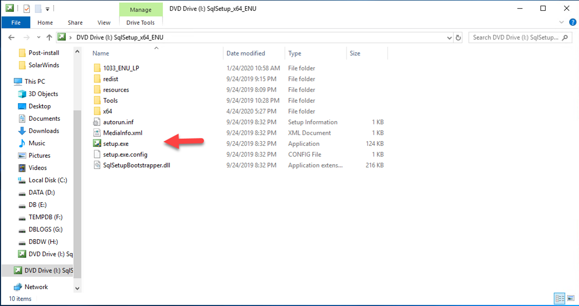
Task: Click the '124 KB' size of setup.exe
Action: tap(374, 144)
